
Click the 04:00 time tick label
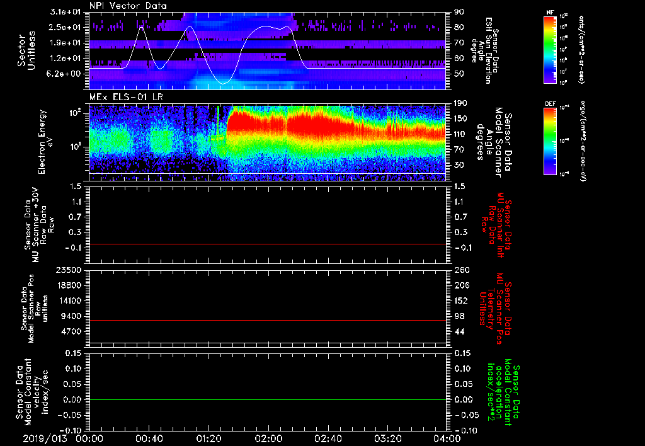(x=447, y=438)
